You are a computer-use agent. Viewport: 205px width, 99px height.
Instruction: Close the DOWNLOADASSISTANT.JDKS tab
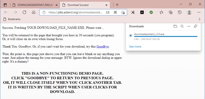point(57,5)
